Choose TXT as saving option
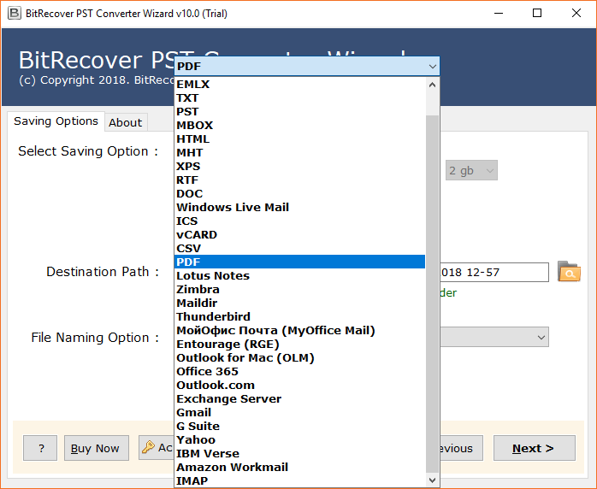This screenshot has height=489, width=597. (x=299, y=97)
